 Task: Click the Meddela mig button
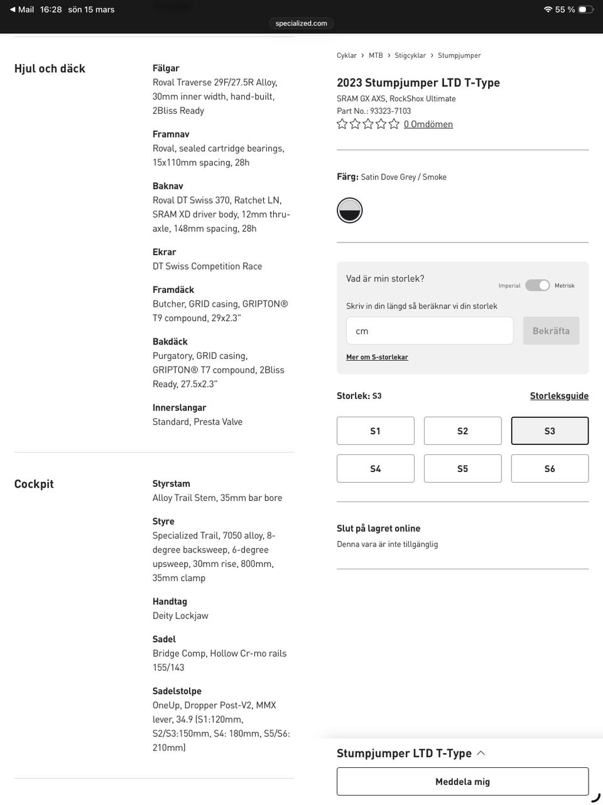click(x=462, y=782)
